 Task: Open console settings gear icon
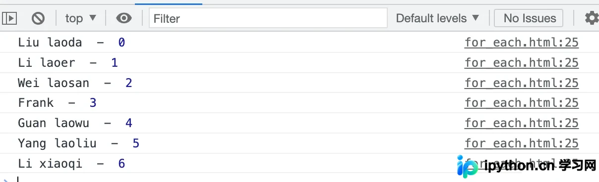click(591, 18)
